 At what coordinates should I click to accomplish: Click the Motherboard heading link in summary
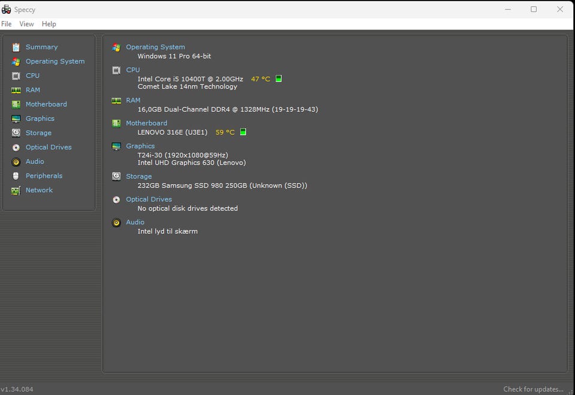pyautogui.click(x=147, y=123)
